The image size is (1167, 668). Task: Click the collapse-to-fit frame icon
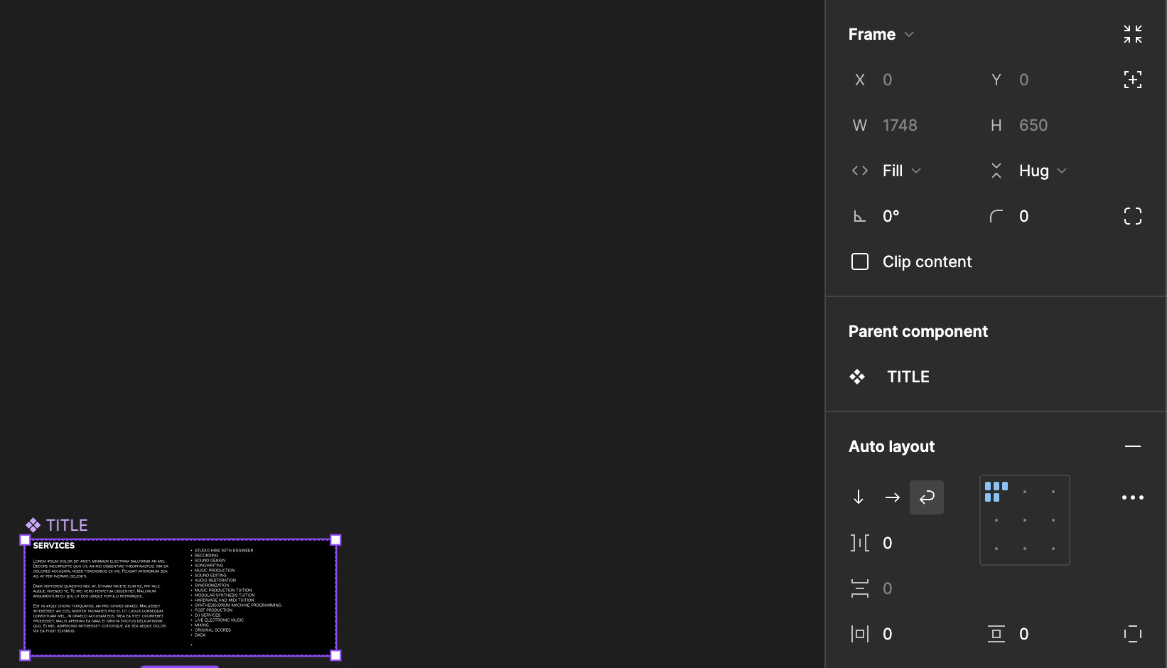pyautogui.click(x=1133, y=34)
